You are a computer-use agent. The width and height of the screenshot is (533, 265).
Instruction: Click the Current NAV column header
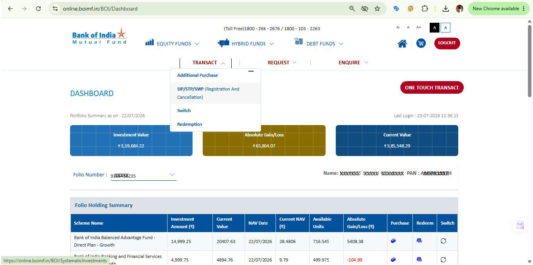tap(293, 223)
